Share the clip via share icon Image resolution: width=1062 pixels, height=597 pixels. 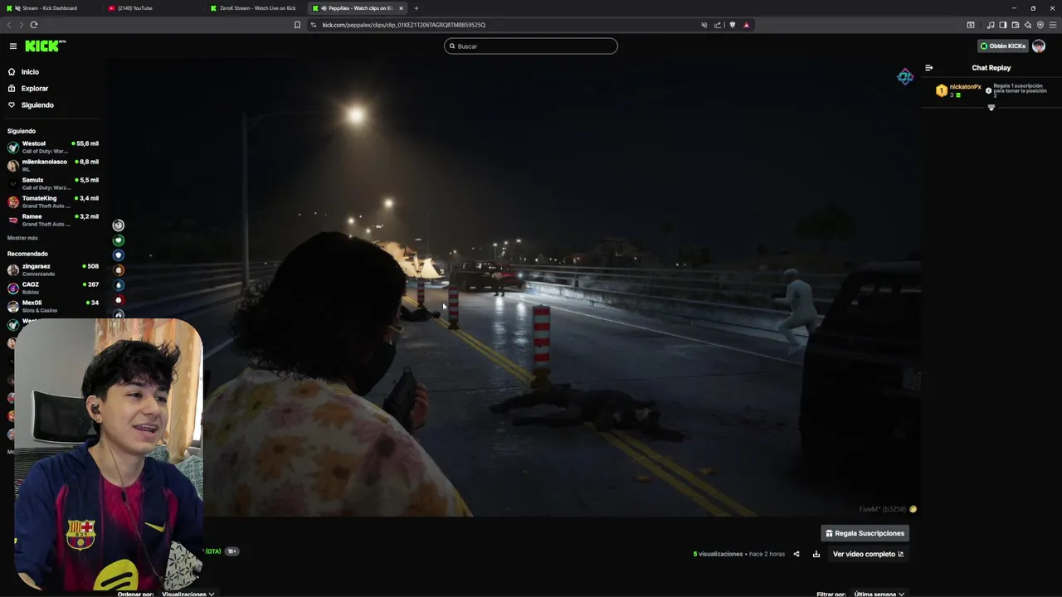pos(796,554)
